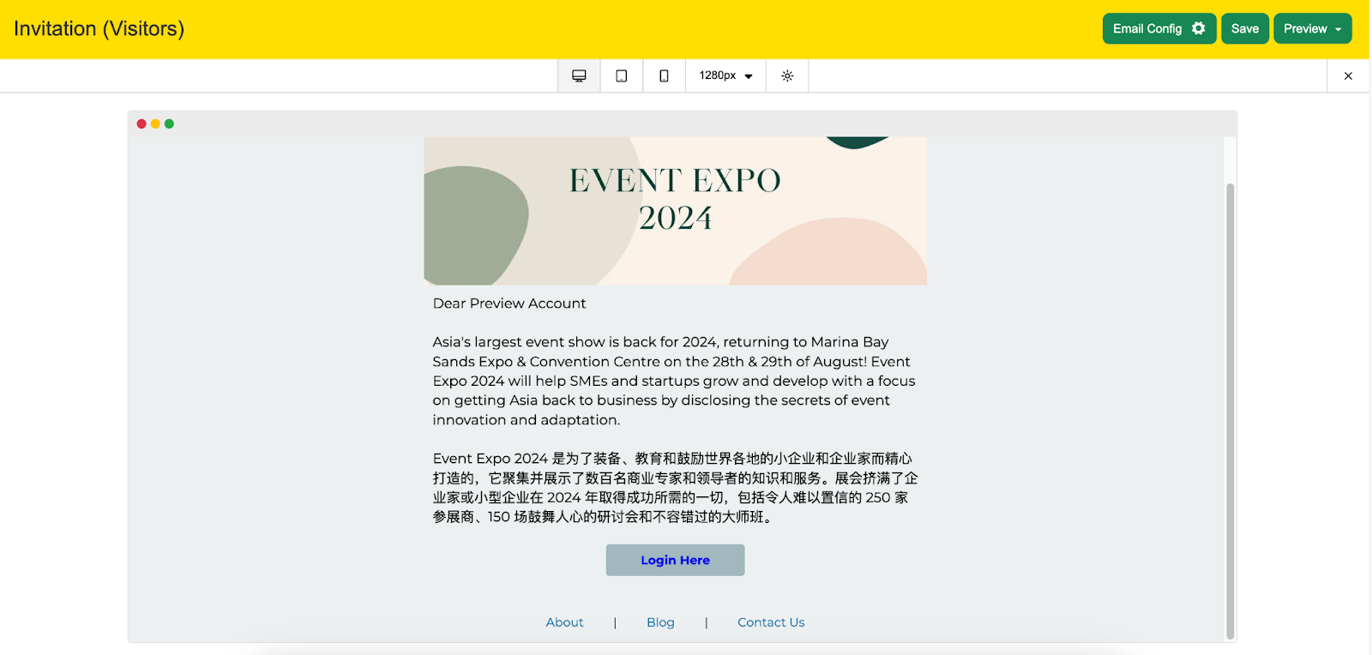This screenshot has width=1372, height=655.
Task: Toggle light/dark mode sun icon
Action: [x=787, y=75]
